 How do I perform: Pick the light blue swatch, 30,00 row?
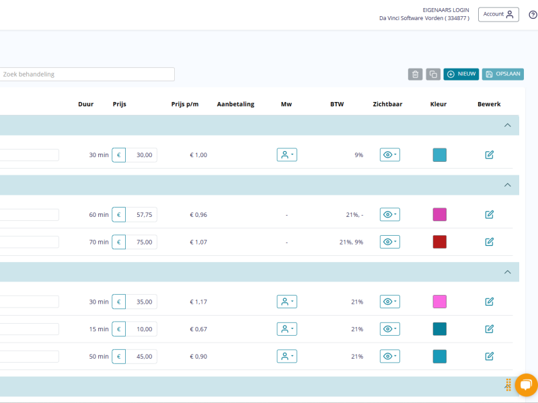[440, 155]
